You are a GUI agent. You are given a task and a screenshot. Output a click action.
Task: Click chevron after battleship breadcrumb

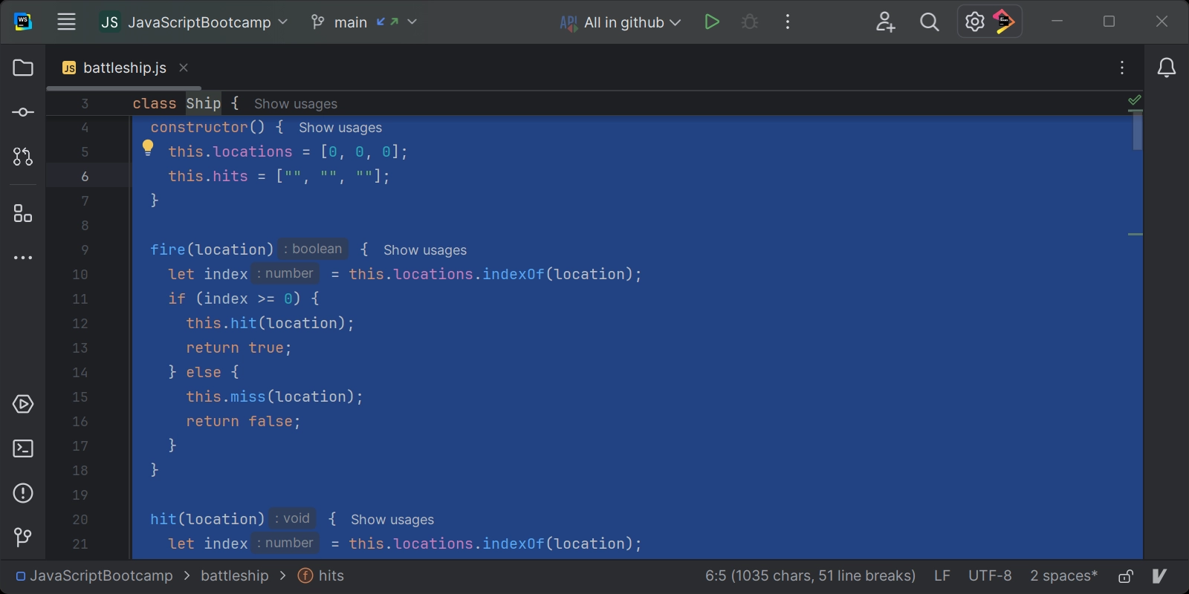282,575
